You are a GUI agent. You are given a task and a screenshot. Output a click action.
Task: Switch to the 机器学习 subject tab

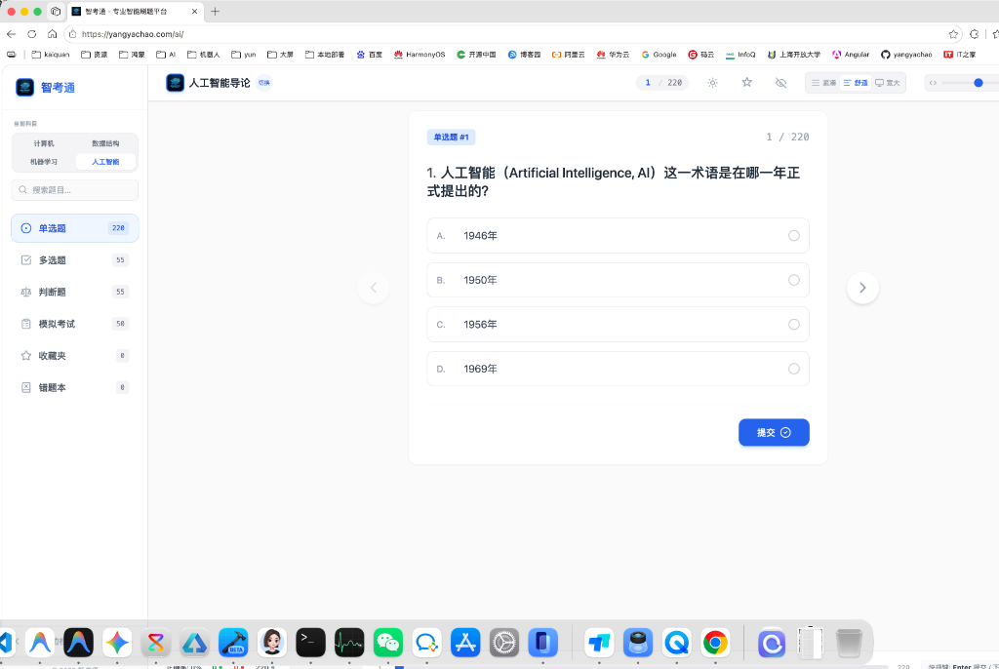tap(44, 162)
